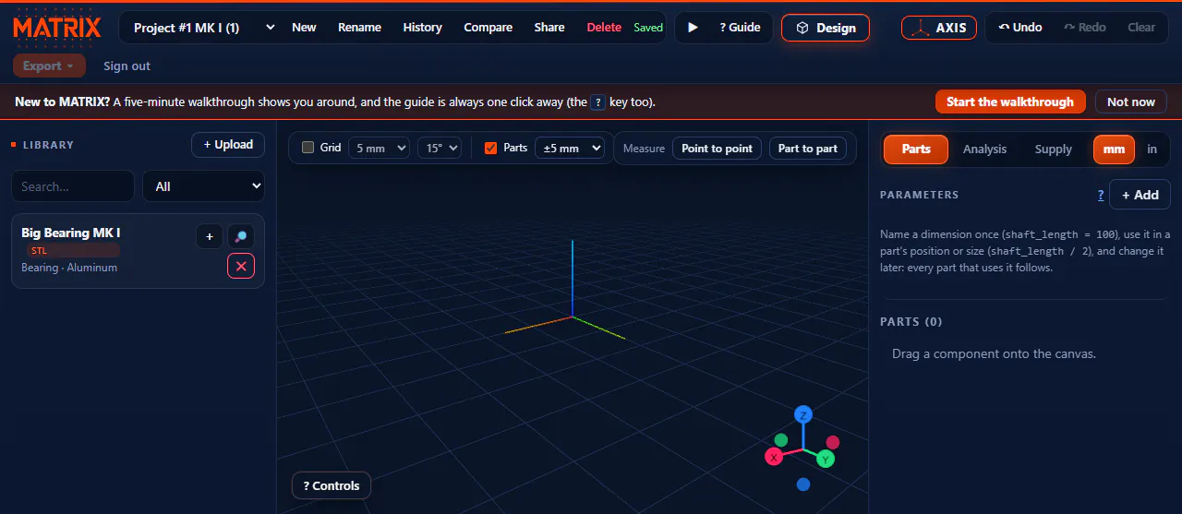The width and height of the screenshot is (1182, 514).
Task: Select Compare in the top bar
Action: (x=488, y=28)
